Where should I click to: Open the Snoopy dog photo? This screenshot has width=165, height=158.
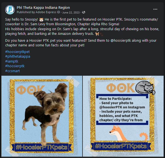(x=42, y=116)
